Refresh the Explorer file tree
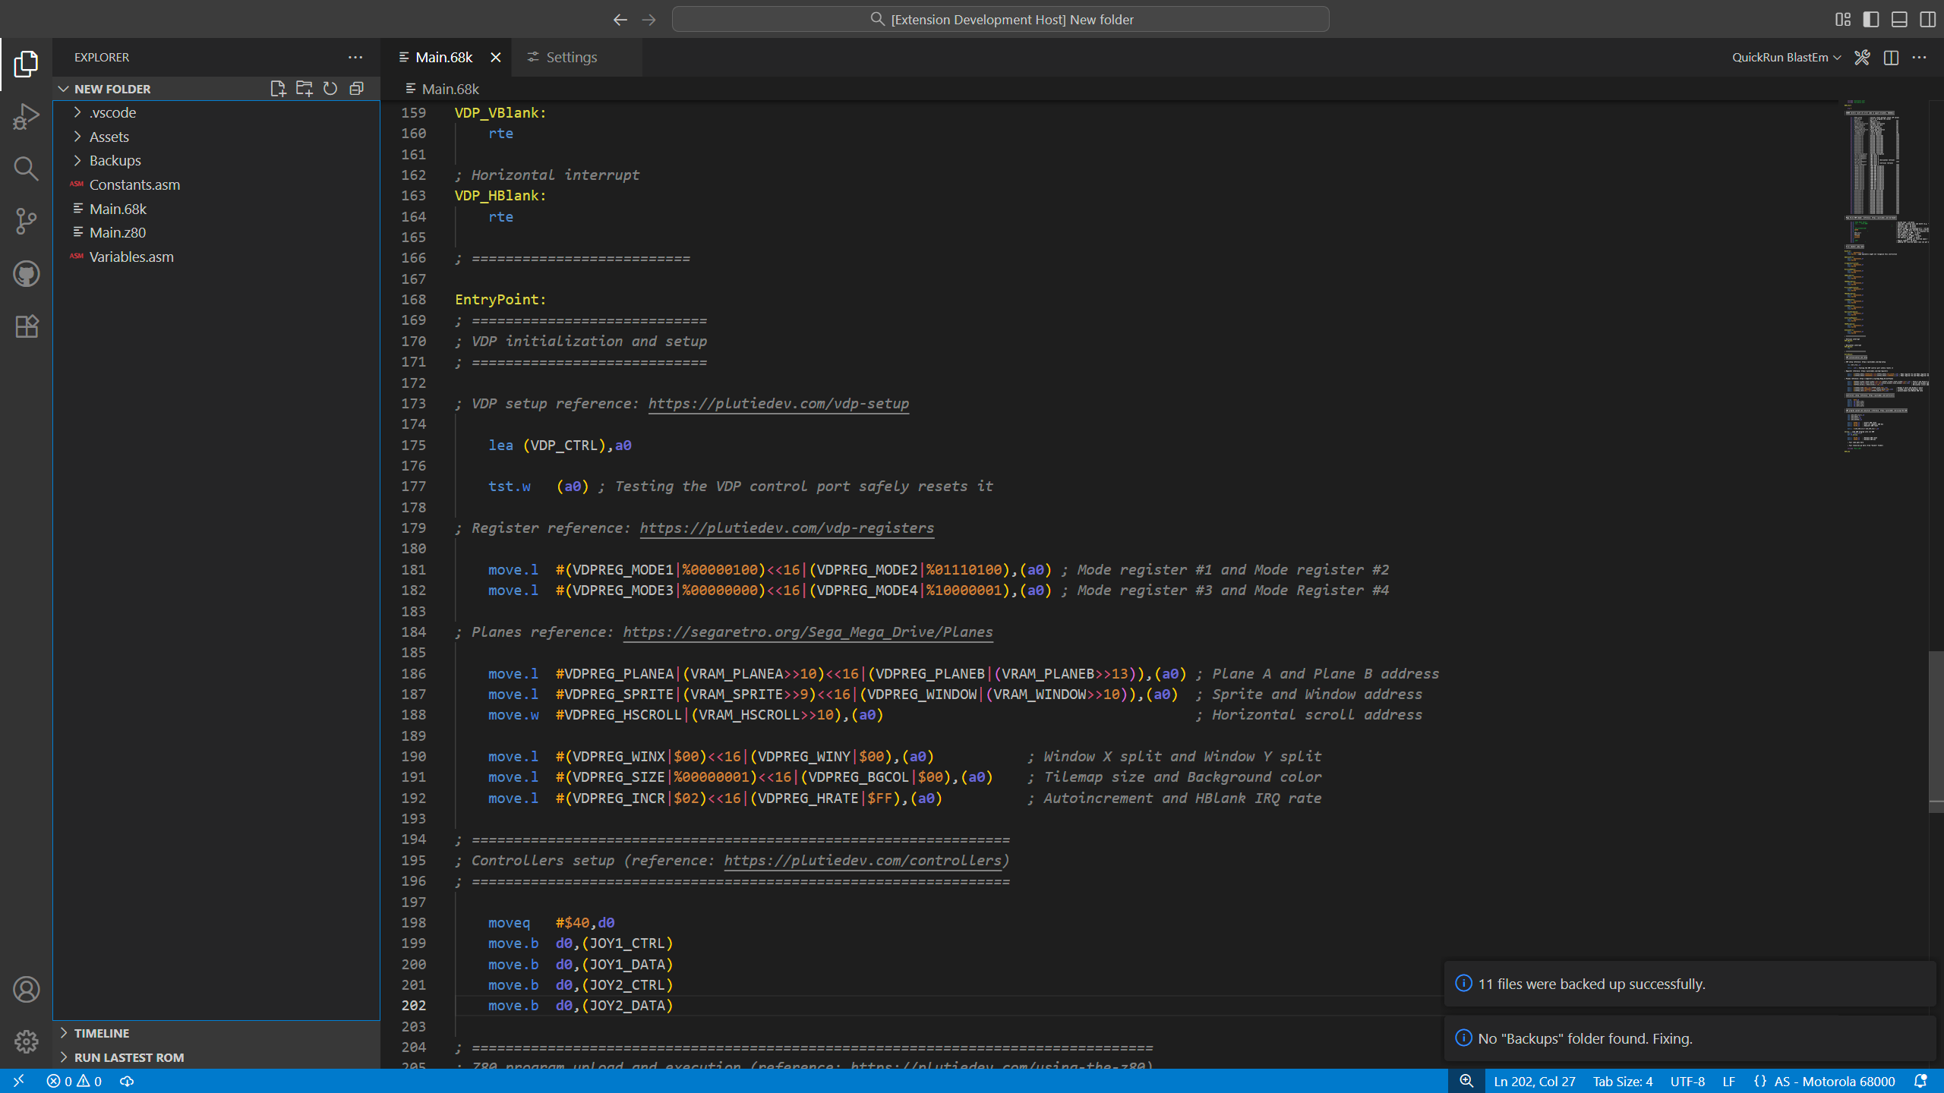Image resolution: width=1944 pixels, height=1093 pixels. pyautogui.click(x=330, y=89)
